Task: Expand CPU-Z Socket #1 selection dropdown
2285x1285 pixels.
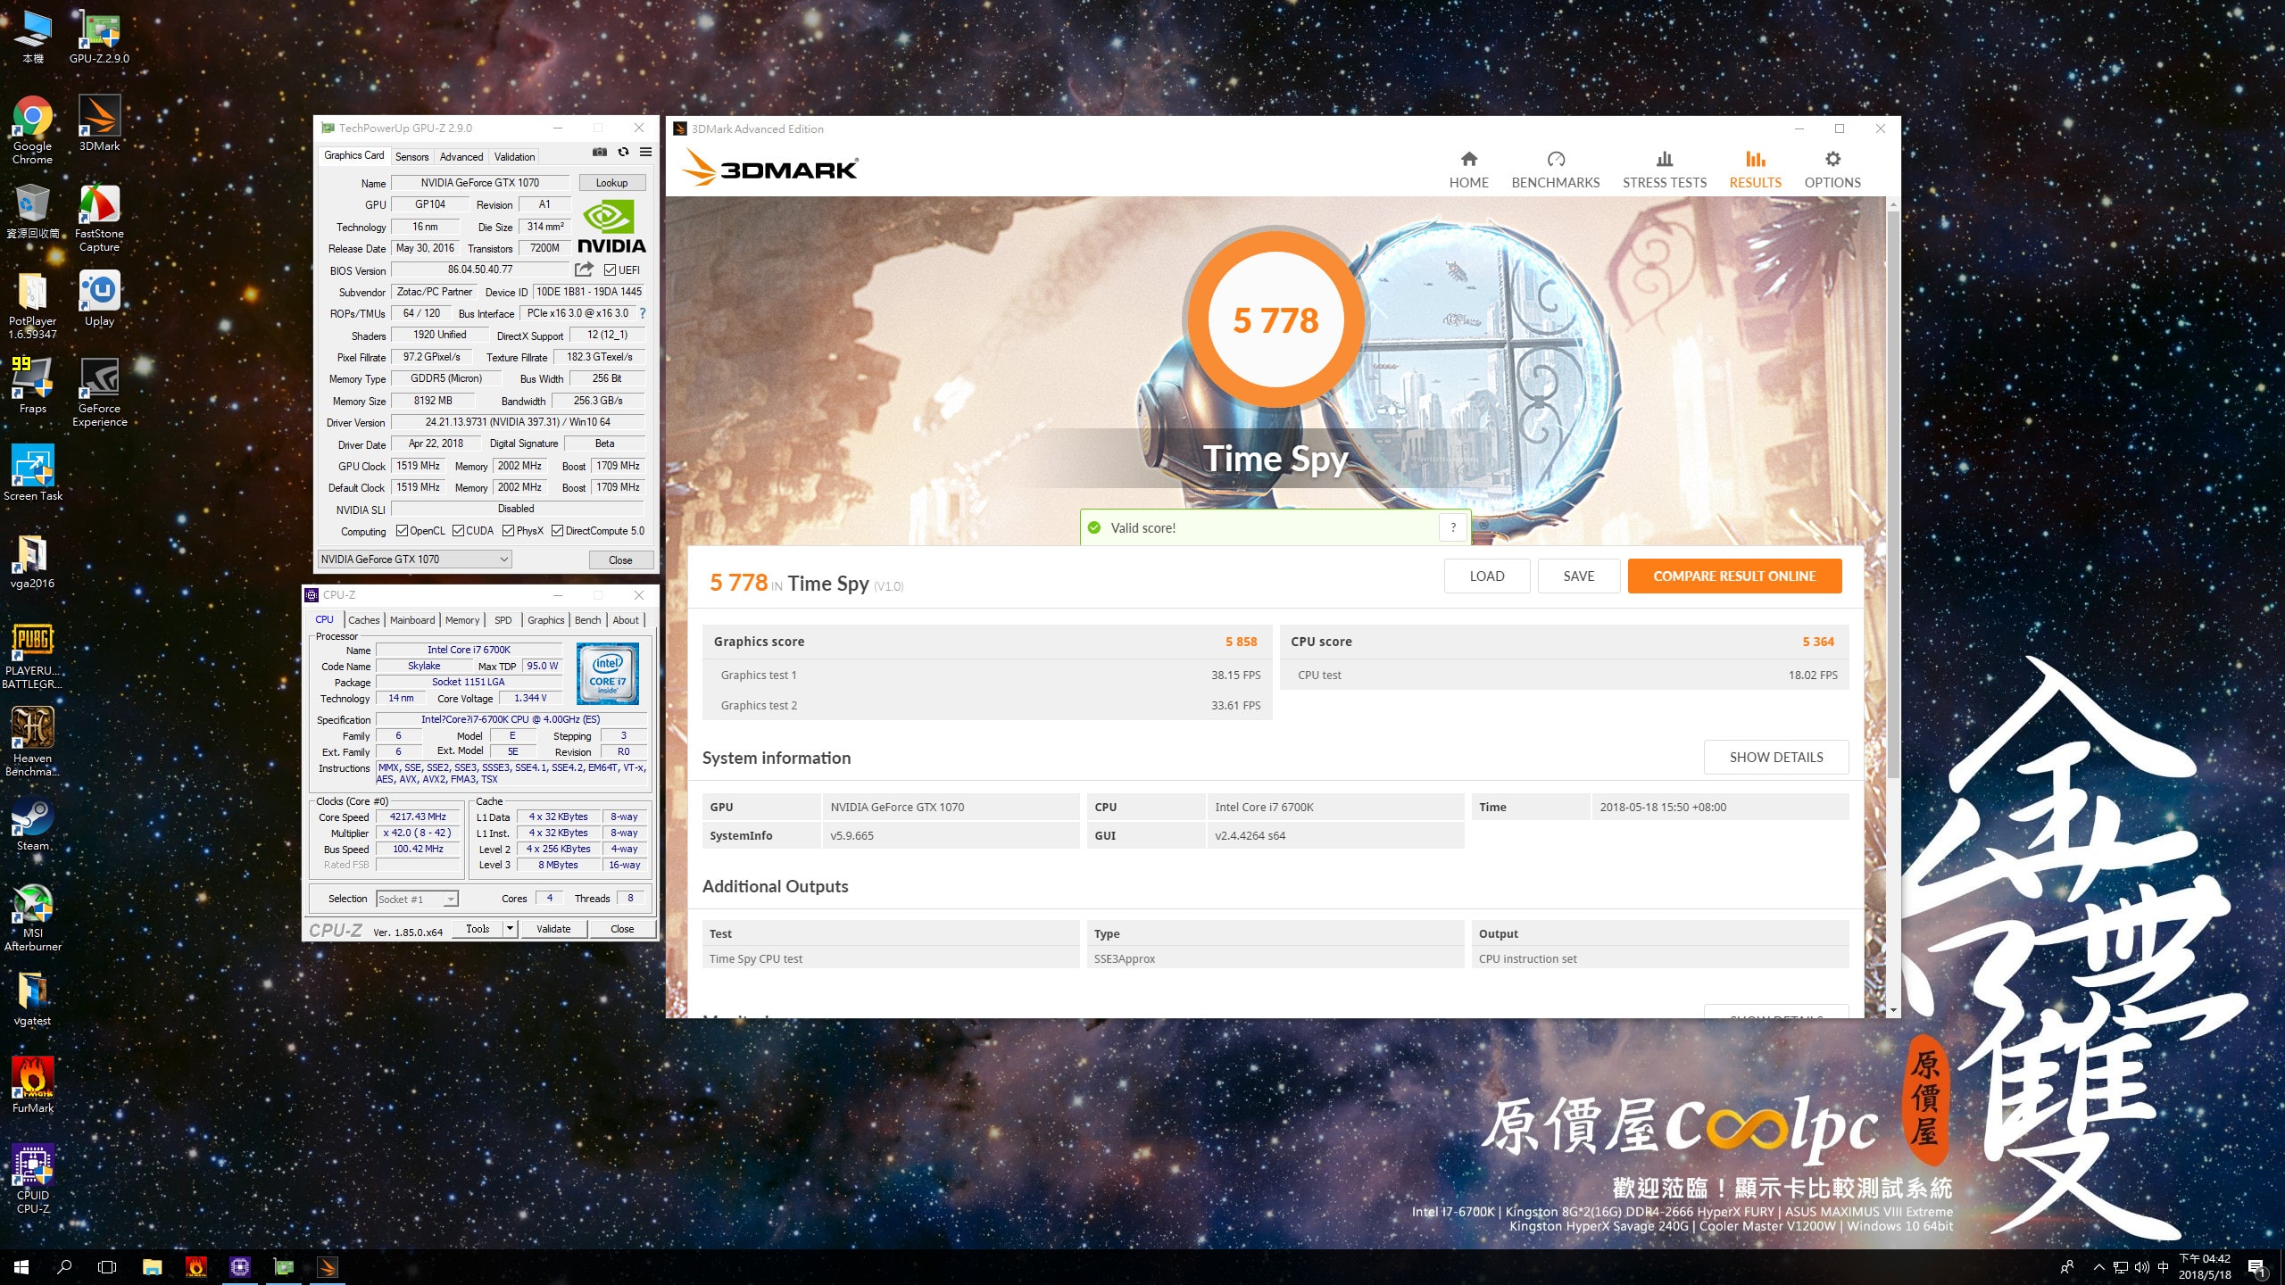Action: (417, 899)
